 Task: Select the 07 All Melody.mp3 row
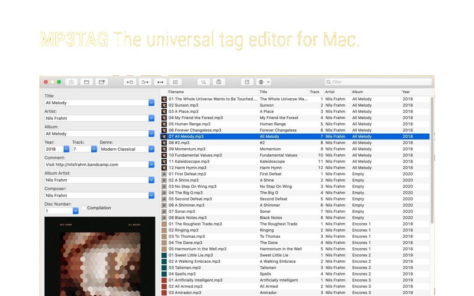tap(295, 136)
